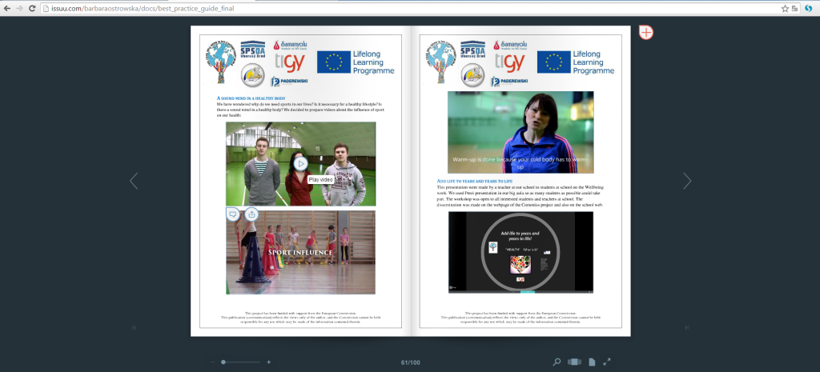
Task: Enter fullscreen with the expand arrows icon
Action: point(607,362)
